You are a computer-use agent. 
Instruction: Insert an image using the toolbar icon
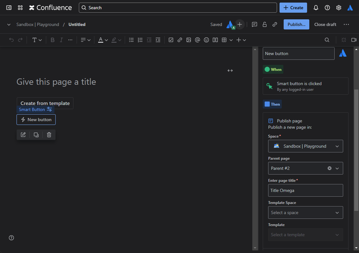[x=189, y=40]
